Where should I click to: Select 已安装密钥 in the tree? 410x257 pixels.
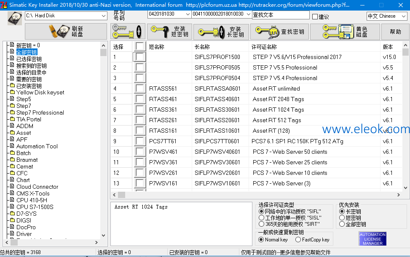coord(29,86)
